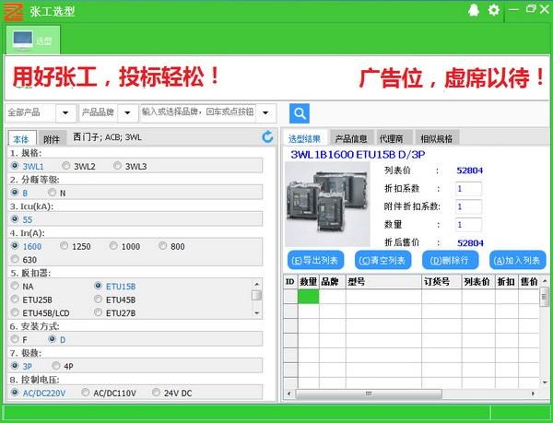Switch to the 产品信息 tab
Image resolution: width=553 pixels, height=423 pixels.
[350, 138]
